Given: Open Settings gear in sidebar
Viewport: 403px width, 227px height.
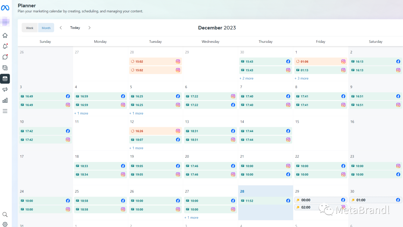Looking at the screenshot, I should 5,224.
